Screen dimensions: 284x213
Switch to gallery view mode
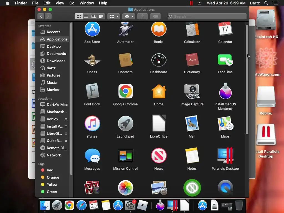pyautogui.click(x=101, y=16)
